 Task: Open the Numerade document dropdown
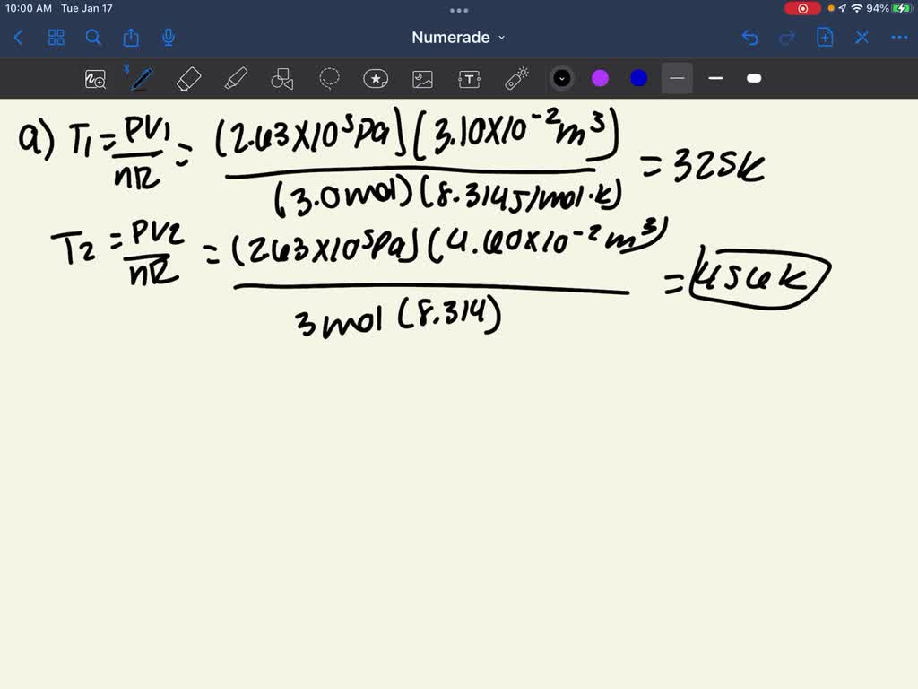[458, 38]
